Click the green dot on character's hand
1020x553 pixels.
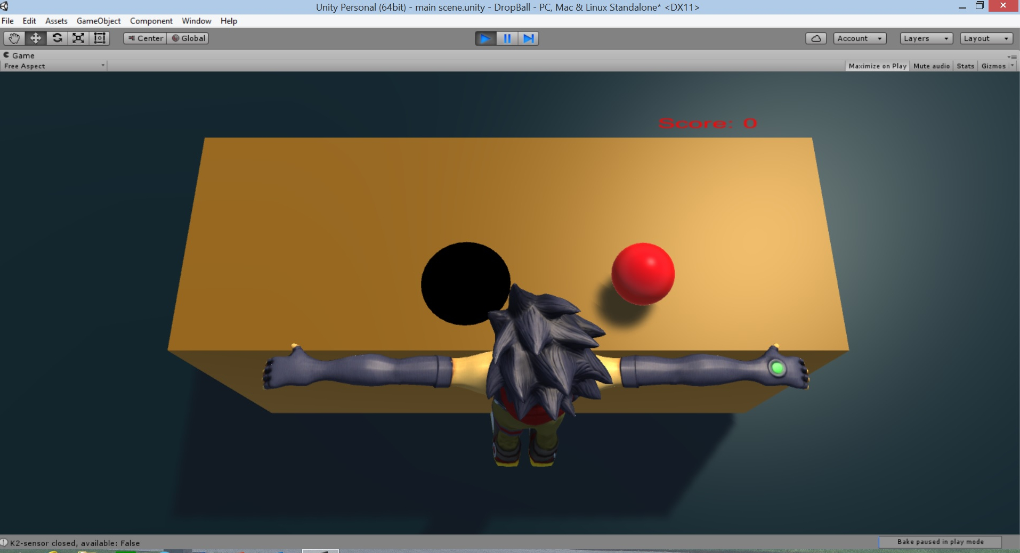point(777,368)
